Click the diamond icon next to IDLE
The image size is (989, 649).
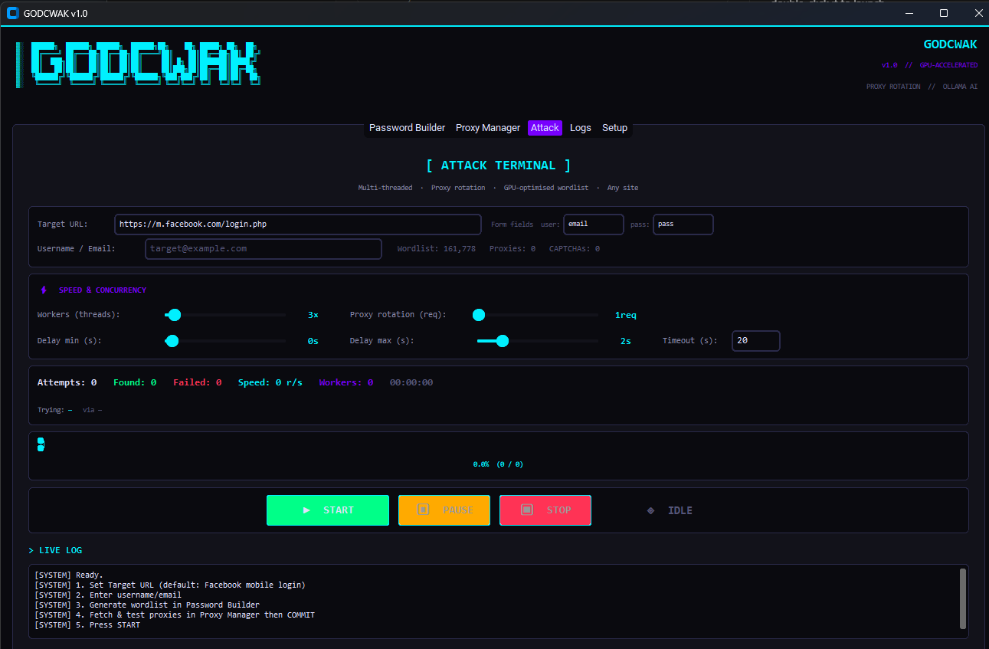pos(651,510)
